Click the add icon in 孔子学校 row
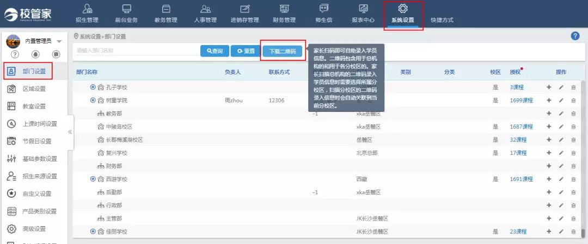588x244 pixels. (x=548, y=87)
